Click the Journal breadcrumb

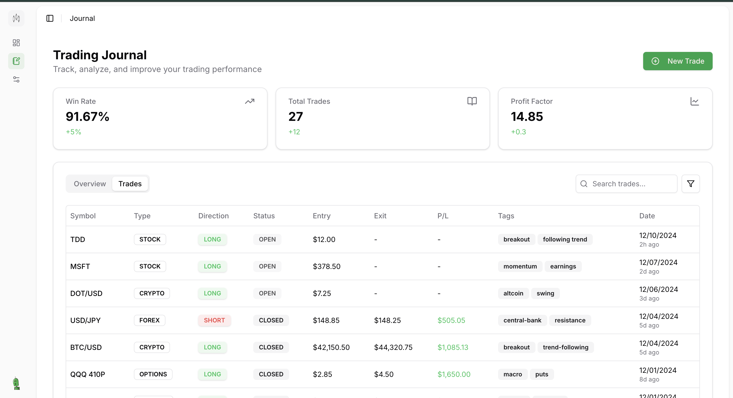pos(82,18)
